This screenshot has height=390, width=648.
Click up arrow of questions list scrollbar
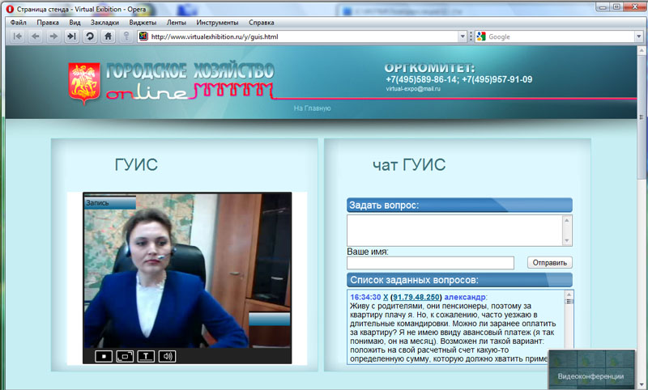click(569, 295)
